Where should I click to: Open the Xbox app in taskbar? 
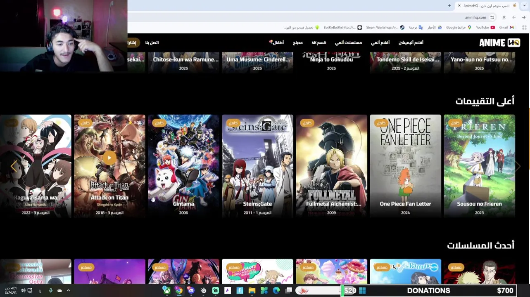tap(166, 290)
